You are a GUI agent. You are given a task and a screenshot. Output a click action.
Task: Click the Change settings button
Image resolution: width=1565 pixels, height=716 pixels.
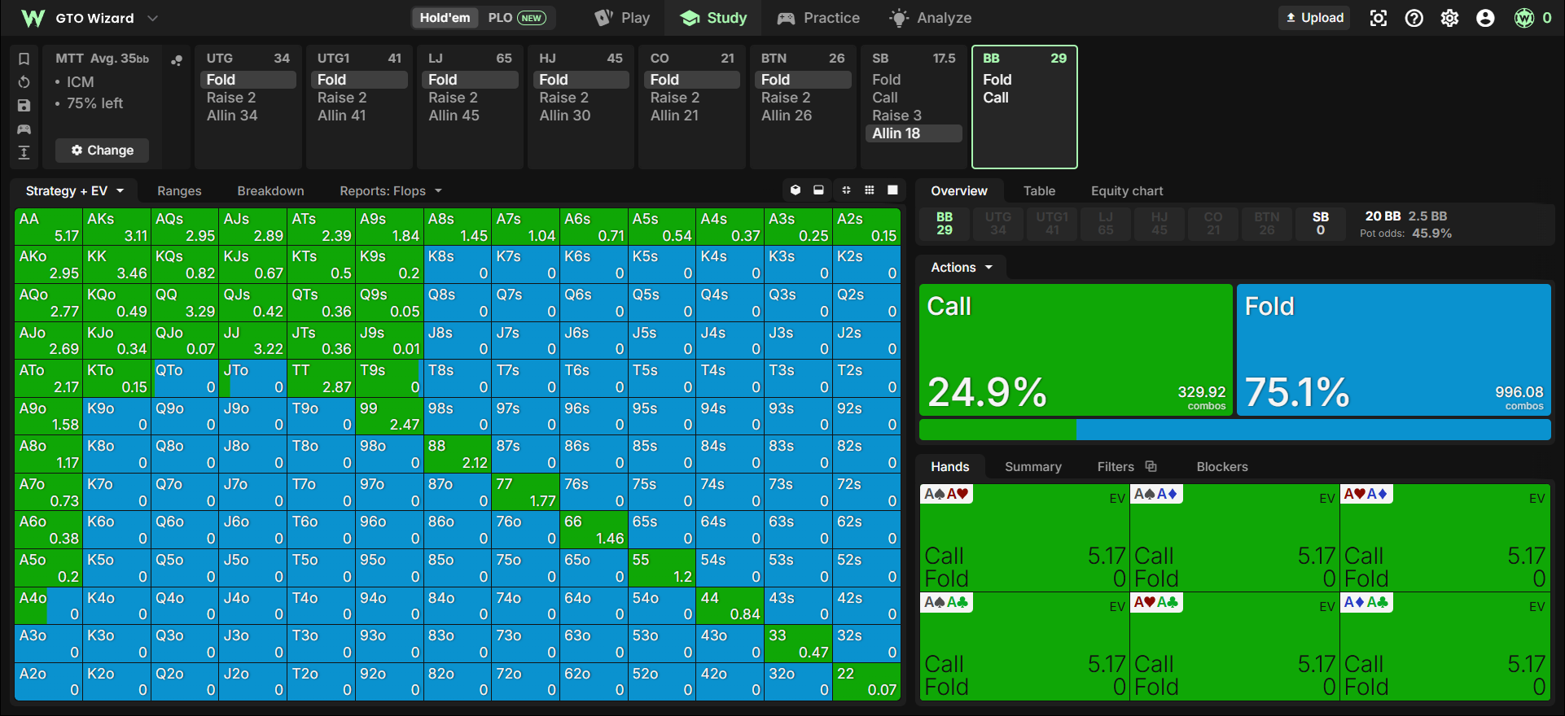click(x=102, y=151)
